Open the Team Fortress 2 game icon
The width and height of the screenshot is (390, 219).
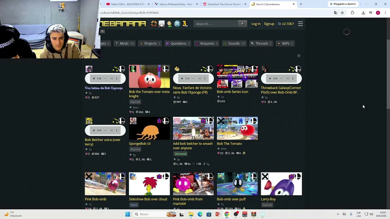tap(154, 24)
